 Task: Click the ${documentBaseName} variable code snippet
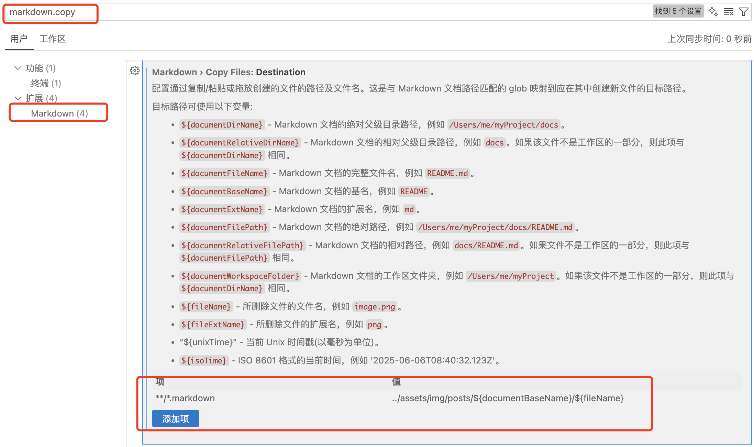(224, 192)
